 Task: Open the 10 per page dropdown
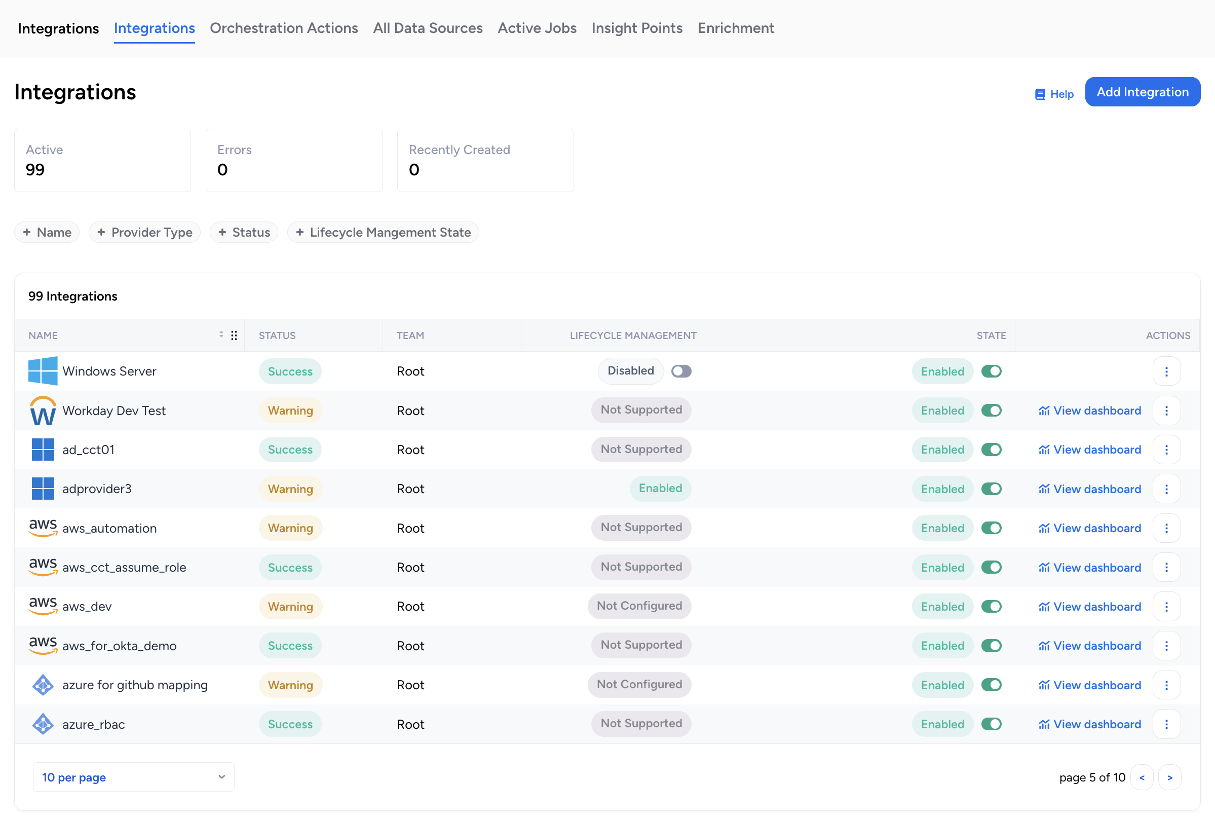point(134,777)
